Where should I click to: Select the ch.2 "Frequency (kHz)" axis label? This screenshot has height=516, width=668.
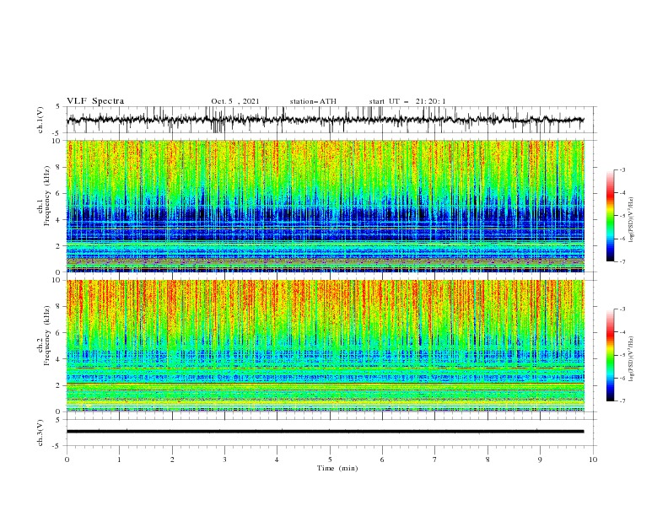pos(47,336)
